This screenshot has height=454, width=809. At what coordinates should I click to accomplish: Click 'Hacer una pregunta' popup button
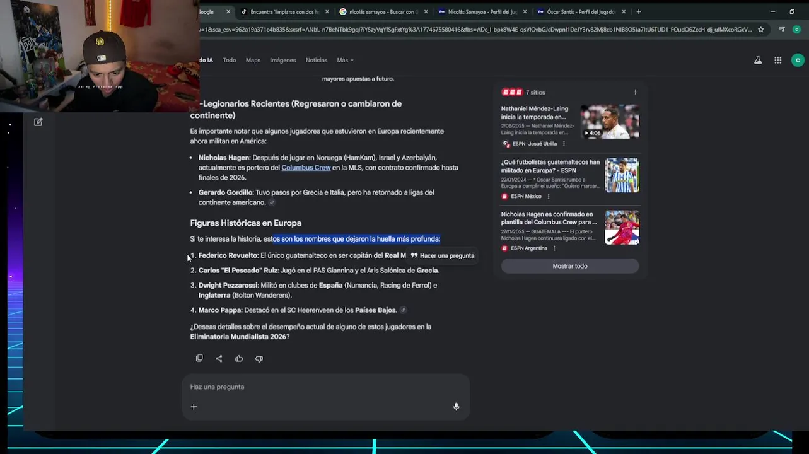[442, 255]
